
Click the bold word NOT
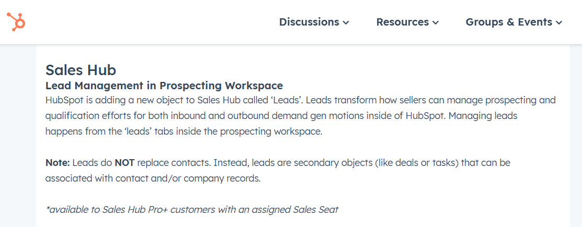click(125, 163)
